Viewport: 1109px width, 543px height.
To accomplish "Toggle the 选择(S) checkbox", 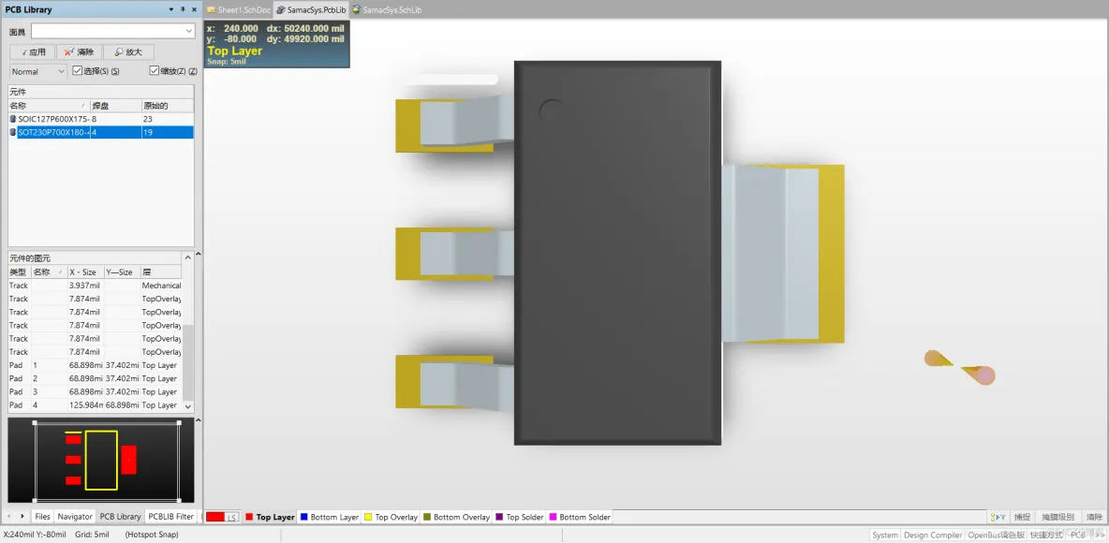I will 78,71.
